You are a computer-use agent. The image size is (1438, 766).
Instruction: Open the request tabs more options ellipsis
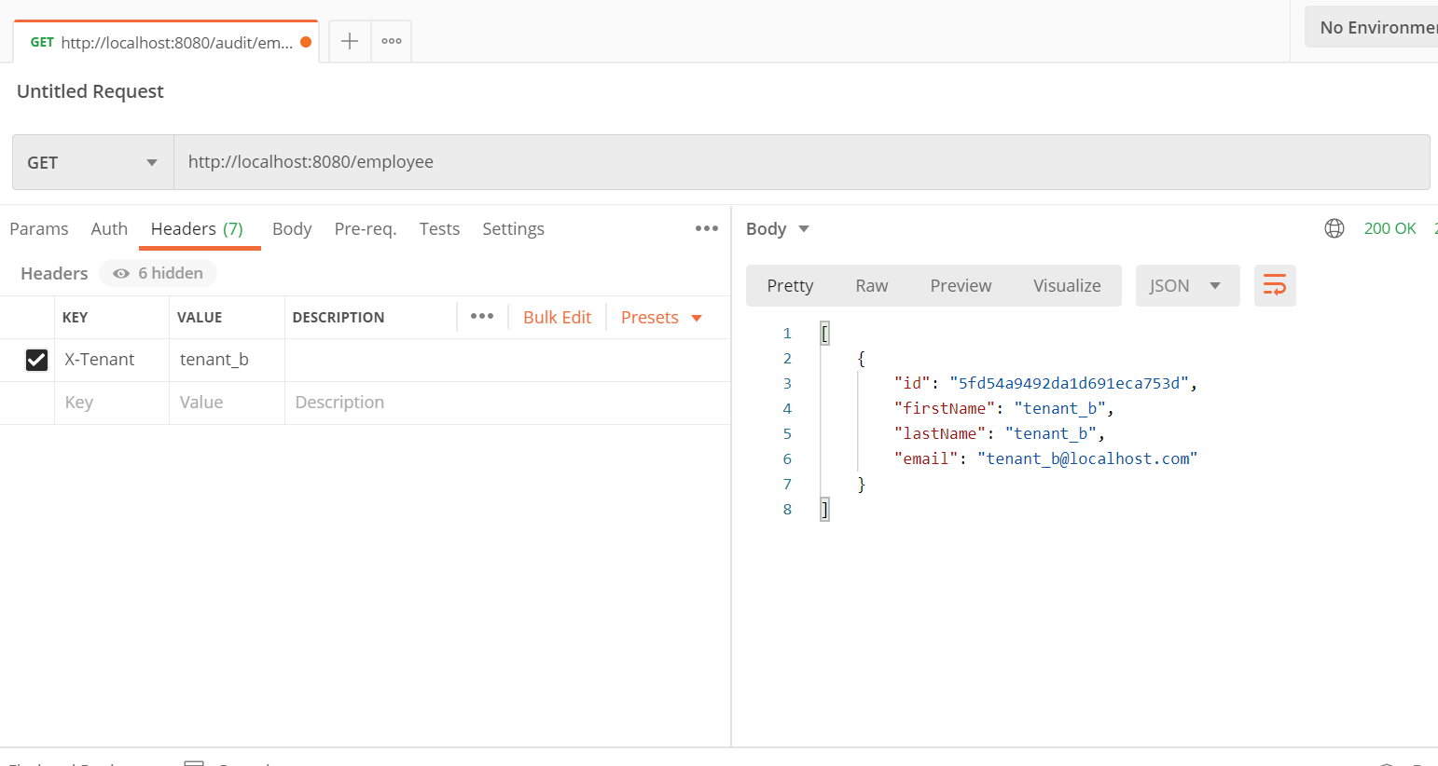coord(706,228)
